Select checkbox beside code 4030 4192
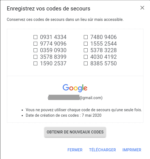 [86, 57]
